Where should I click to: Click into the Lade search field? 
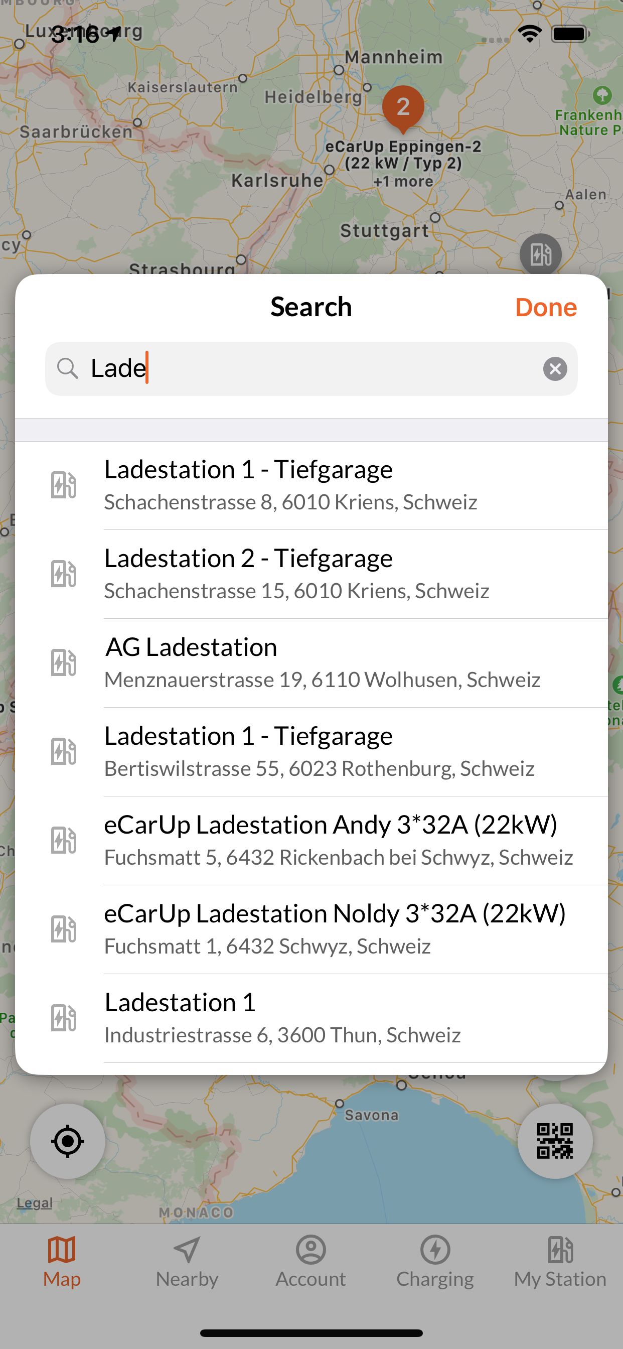point(311,369)
